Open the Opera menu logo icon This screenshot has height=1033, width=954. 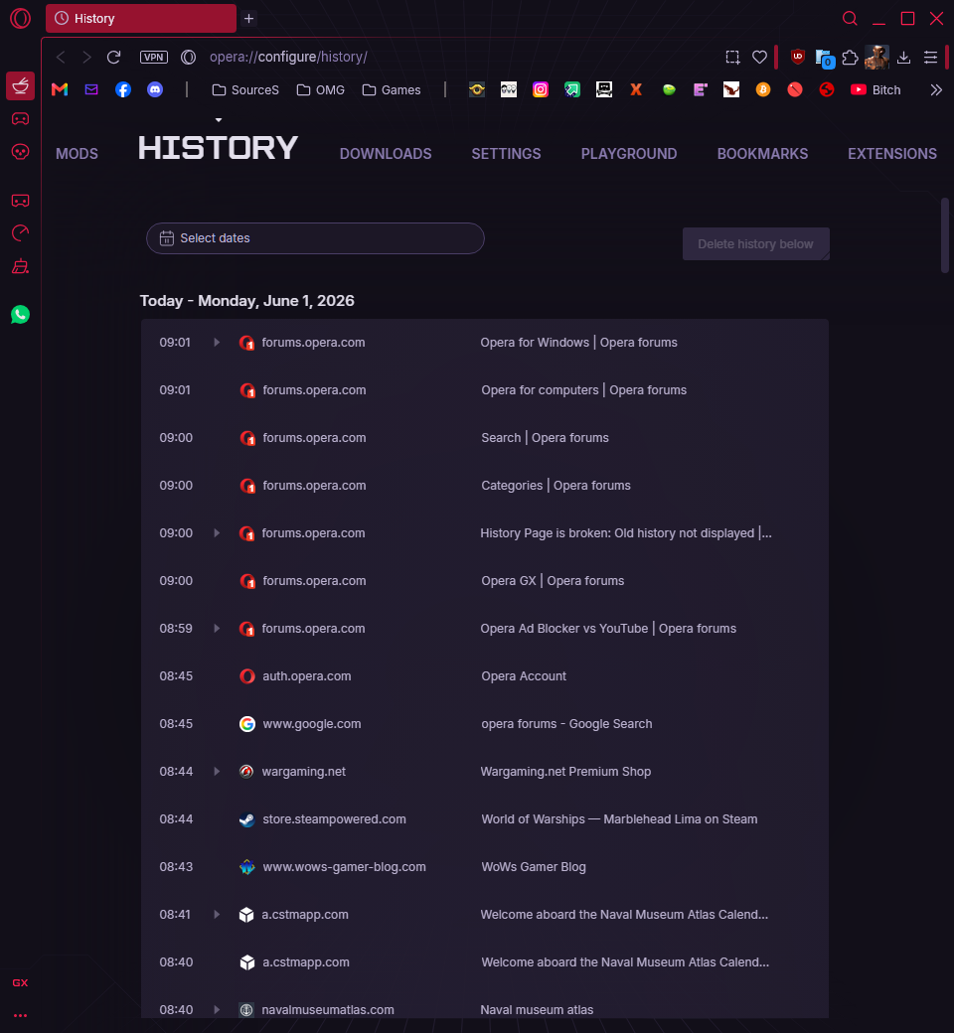(x=20, y=19)
